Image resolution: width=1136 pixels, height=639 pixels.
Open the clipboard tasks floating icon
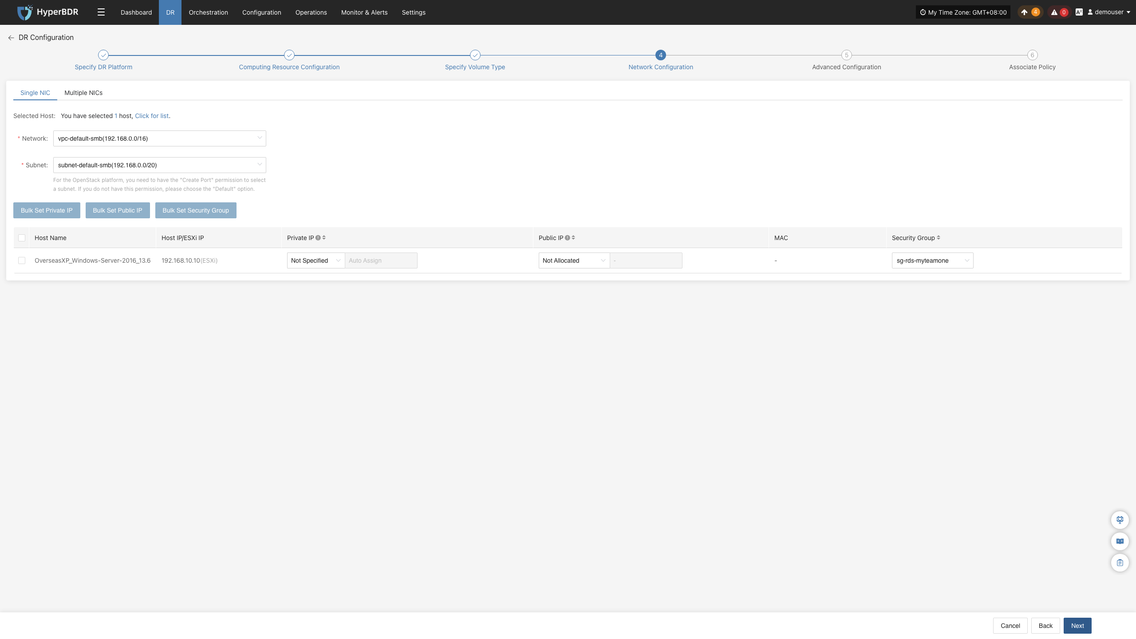click(1120, 563)
